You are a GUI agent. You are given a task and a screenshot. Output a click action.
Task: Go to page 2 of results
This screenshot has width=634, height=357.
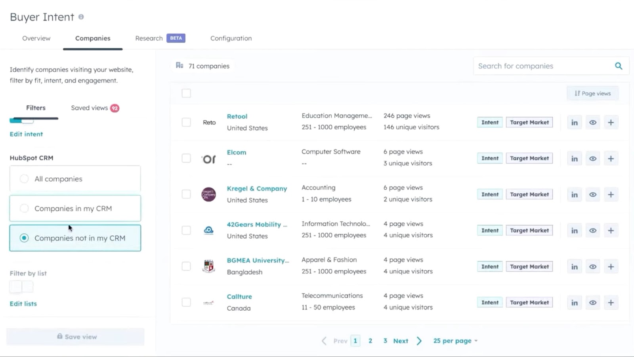click(x=370, y=341)
